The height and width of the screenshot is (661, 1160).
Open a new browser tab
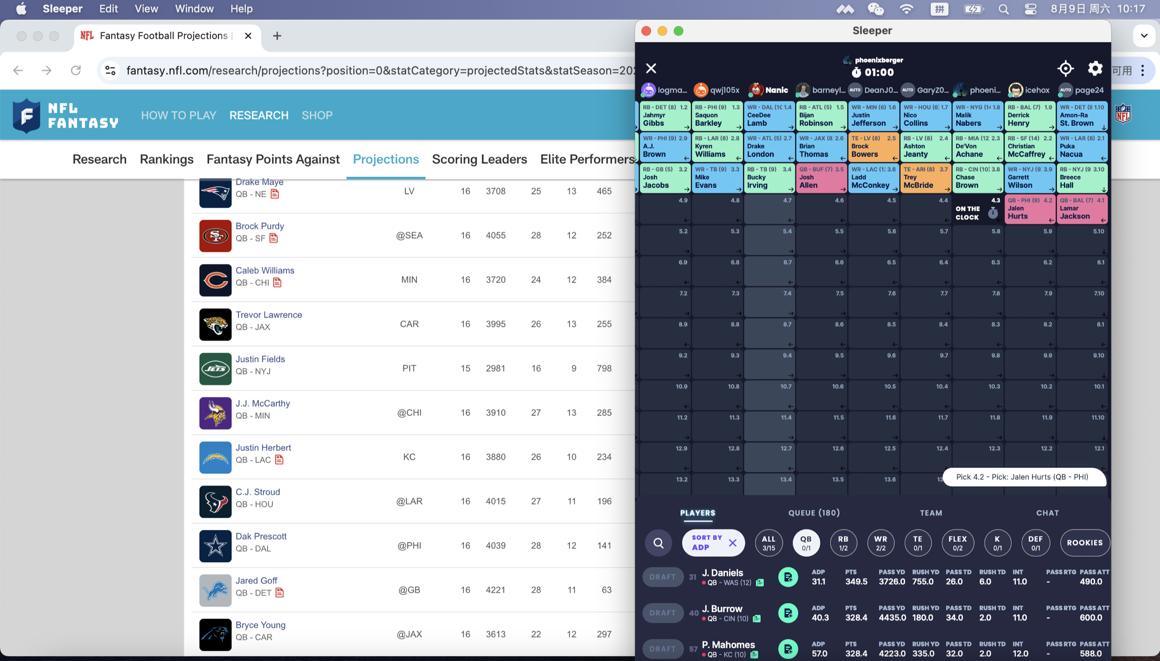point(277,36)
